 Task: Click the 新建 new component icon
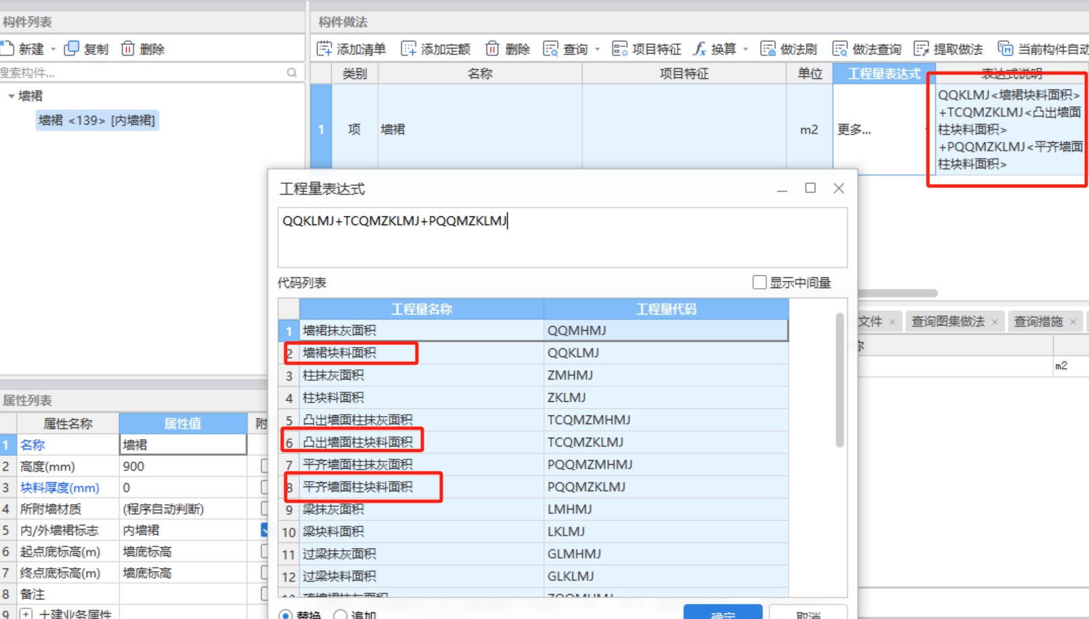7,49
